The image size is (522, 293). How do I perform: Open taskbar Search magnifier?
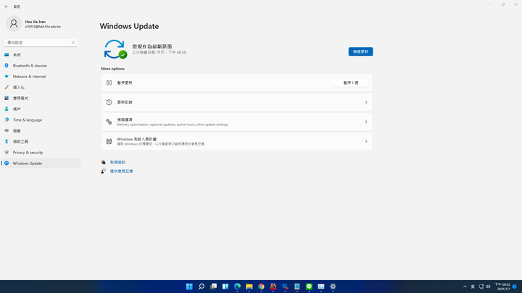pos(202,286)
